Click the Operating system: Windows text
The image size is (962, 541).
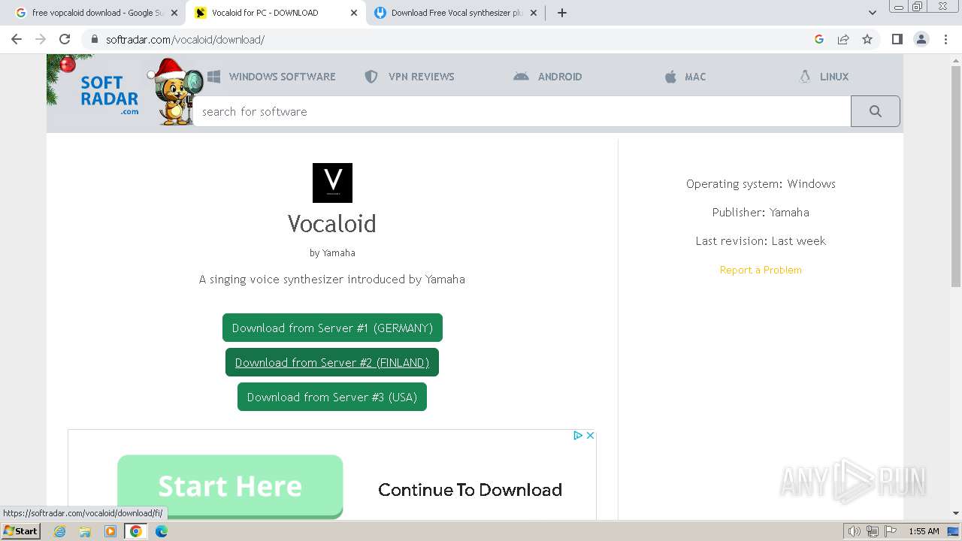click(x=761, y=184)
